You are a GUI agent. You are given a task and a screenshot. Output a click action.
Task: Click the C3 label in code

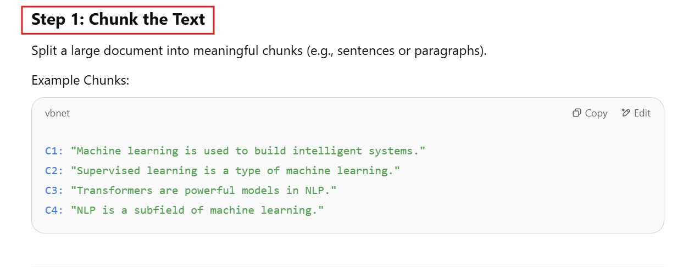pyautogui.click(x=54, y=190)
